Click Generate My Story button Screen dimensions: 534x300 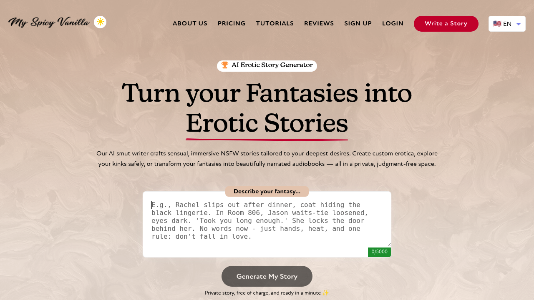pos(267,276)
